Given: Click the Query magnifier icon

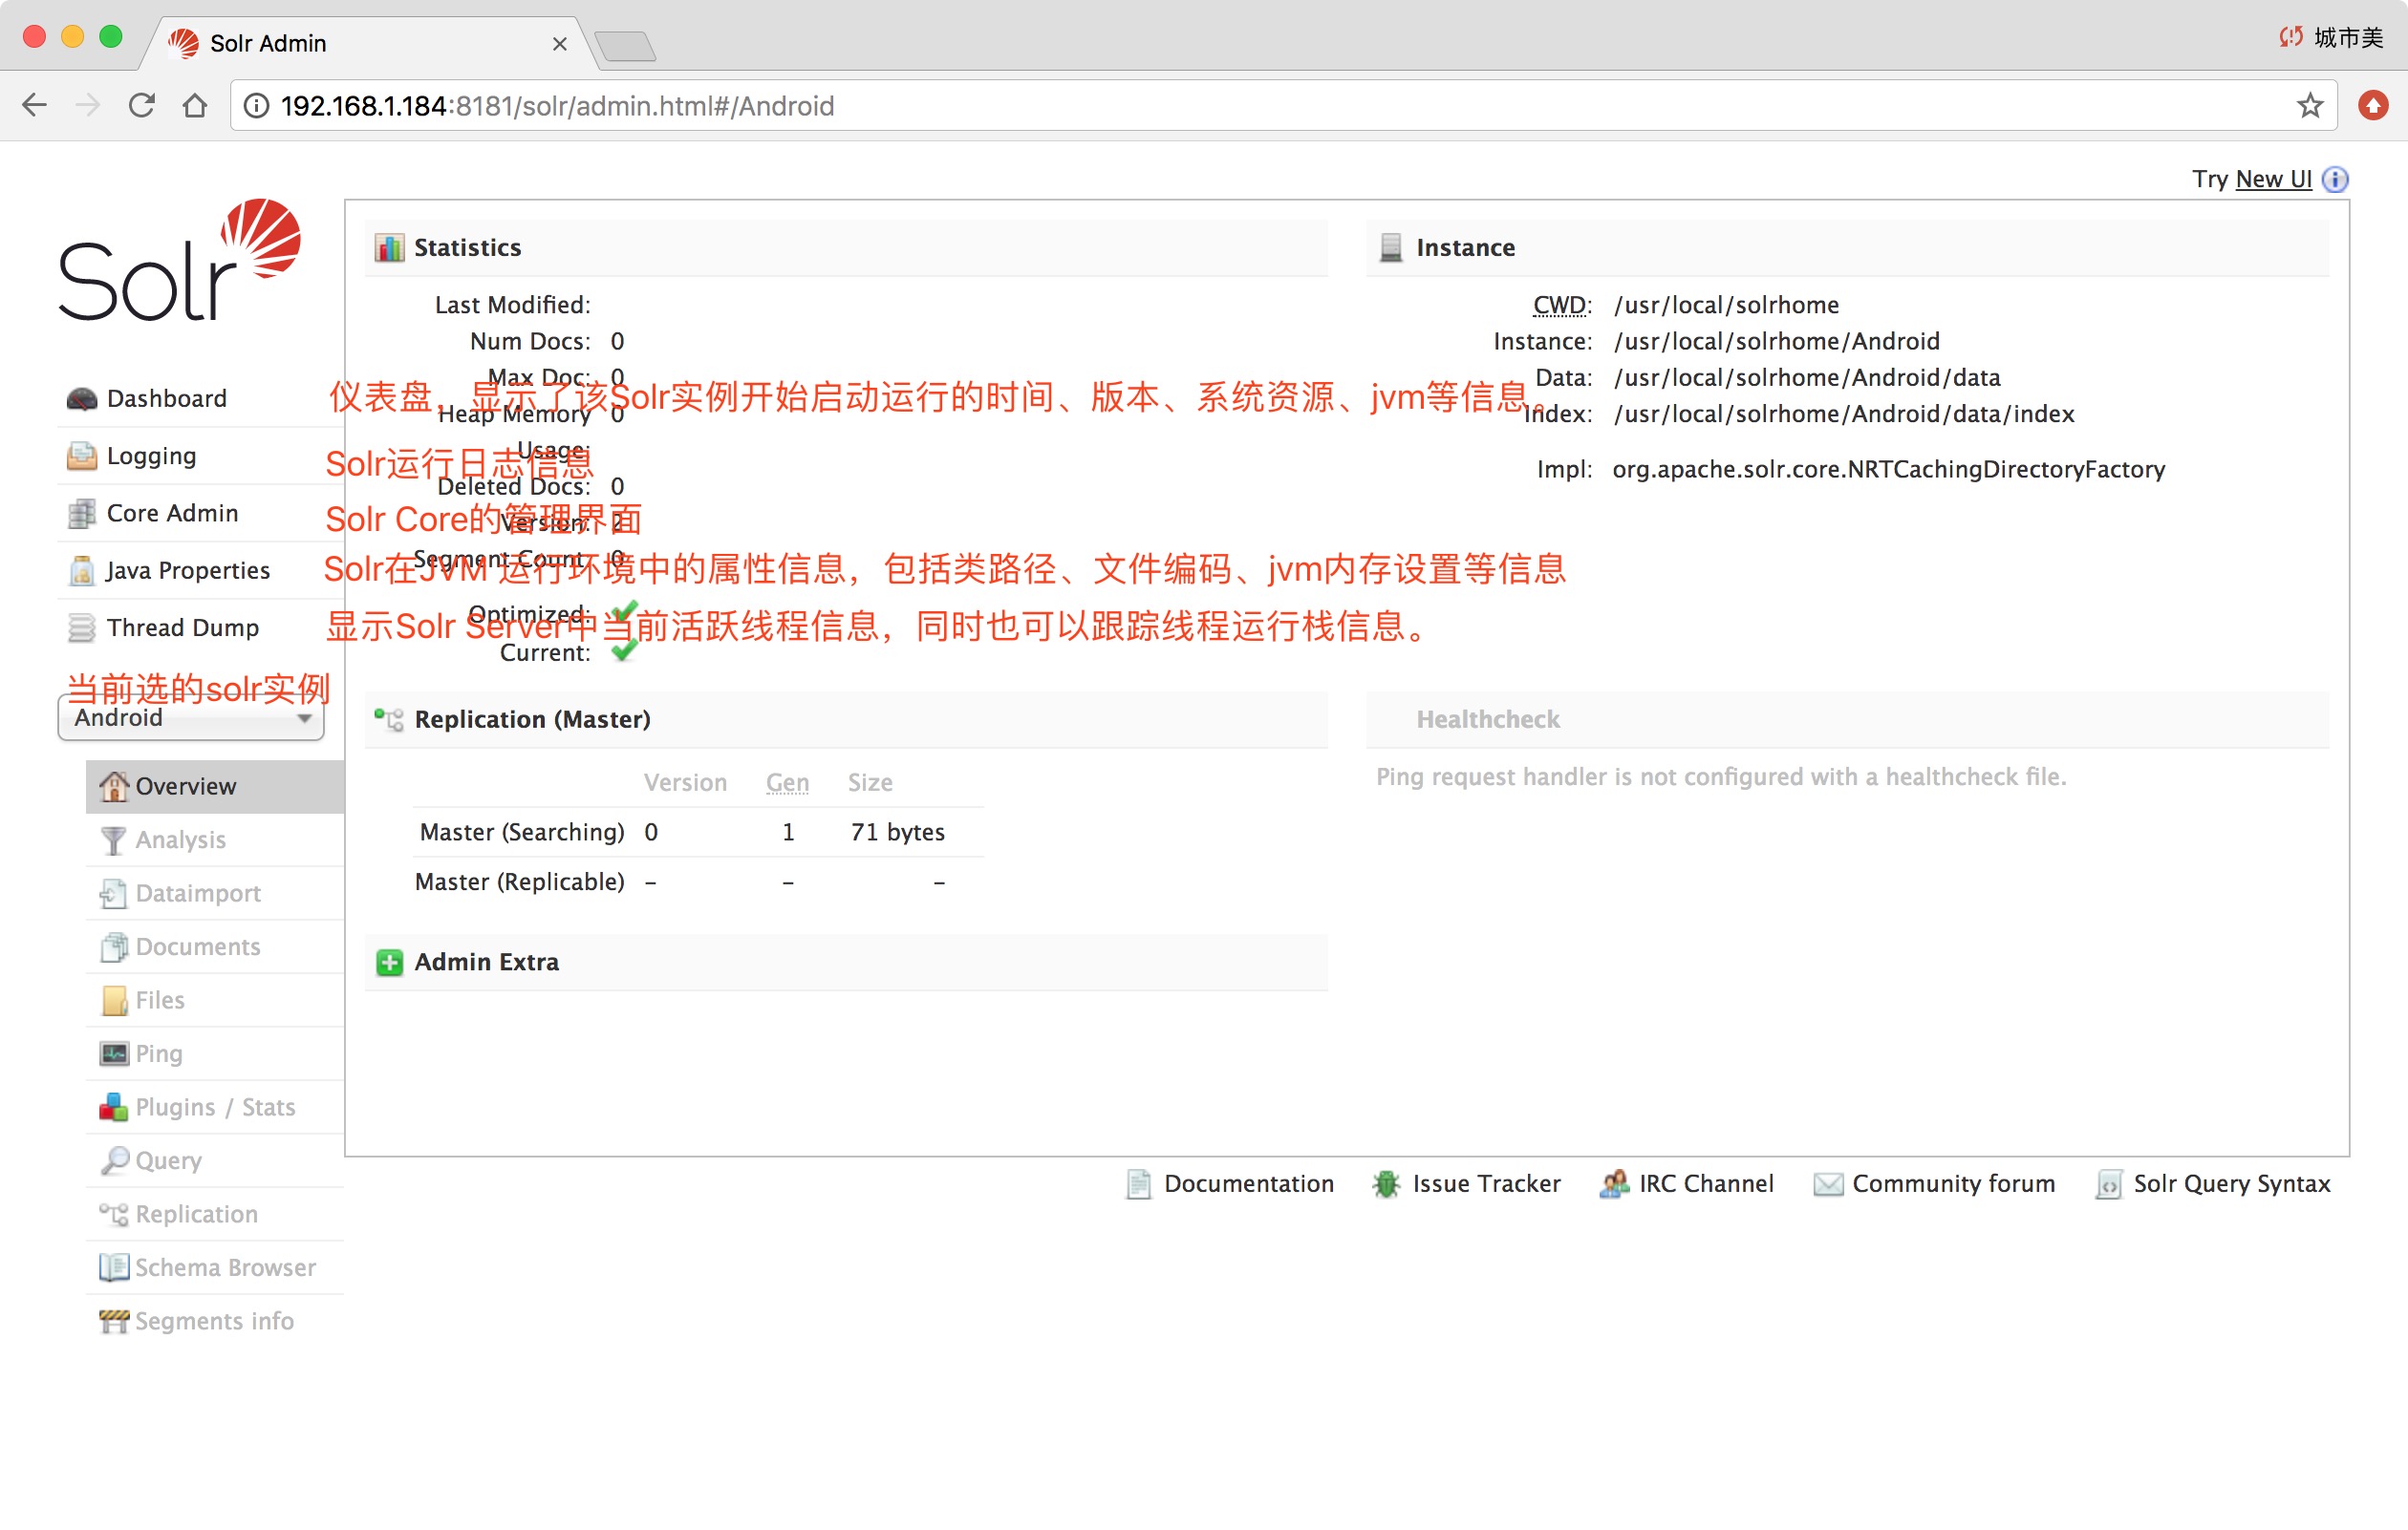Looking at the screenshot, I should tap(114, 1160).
